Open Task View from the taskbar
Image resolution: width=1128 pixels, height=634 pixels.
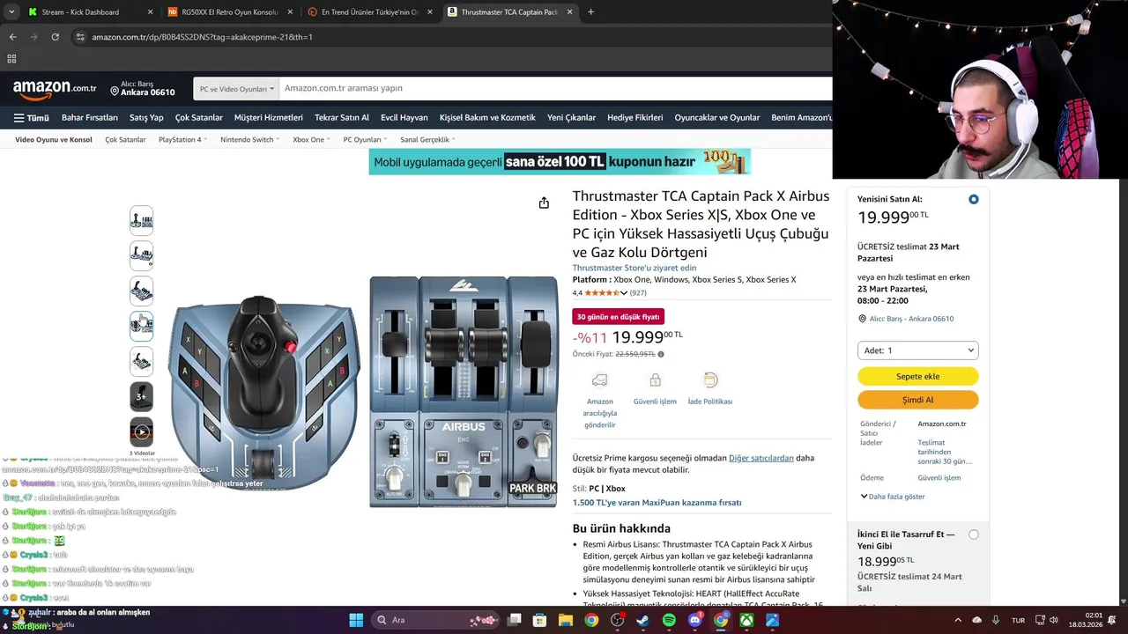pos(515,620)
